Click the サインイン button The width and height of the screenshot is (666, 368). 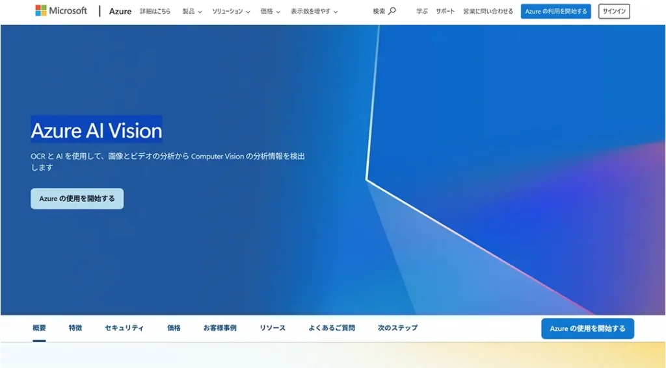(614, 12)
